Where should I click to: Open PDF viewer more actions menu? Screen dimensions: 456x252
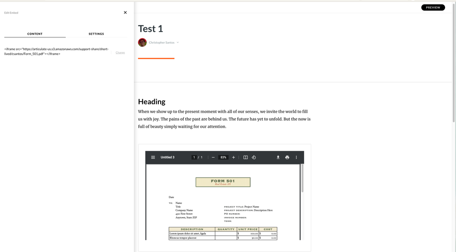click(x=296, y=157)
